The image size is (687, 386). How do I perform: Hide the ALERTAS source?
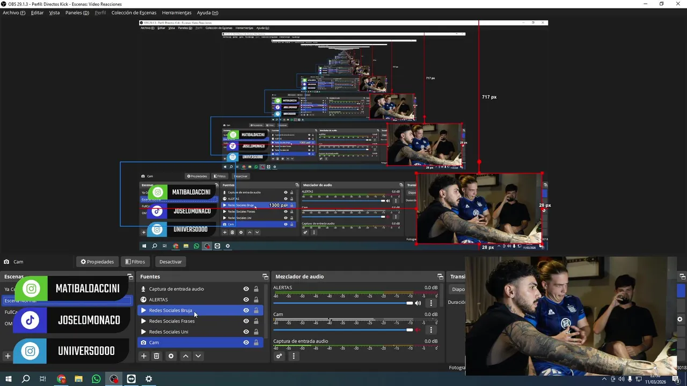point(246,300)
